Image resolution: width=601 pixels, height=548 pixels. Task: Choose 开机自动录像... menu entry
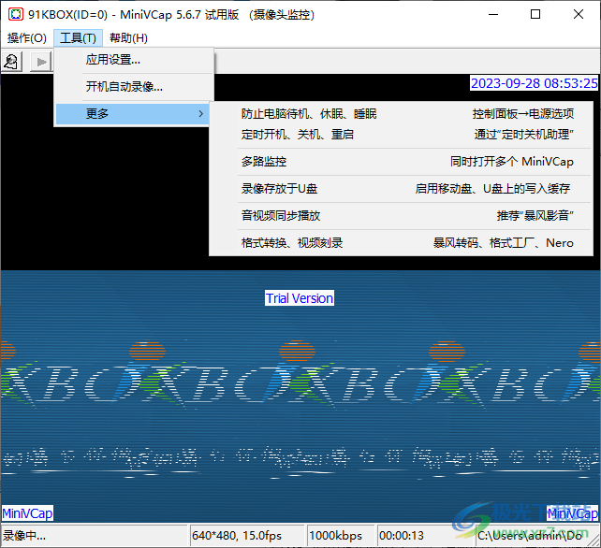(x=134, y=87)
